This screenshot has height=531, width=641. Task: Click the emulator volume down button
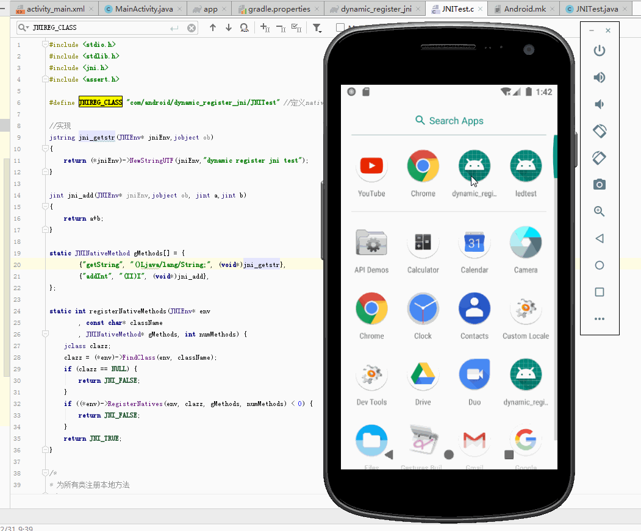[600, 104]
